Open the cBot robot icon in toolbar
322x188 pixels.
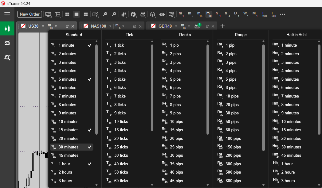(143, 14)
